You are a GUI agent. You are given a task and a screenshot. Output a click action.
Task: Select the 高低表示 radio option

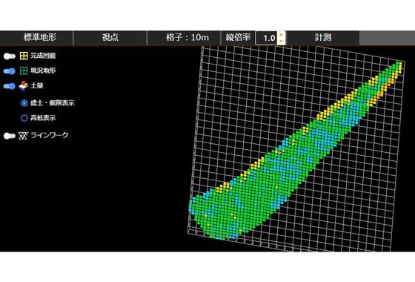tap(24, 118)
